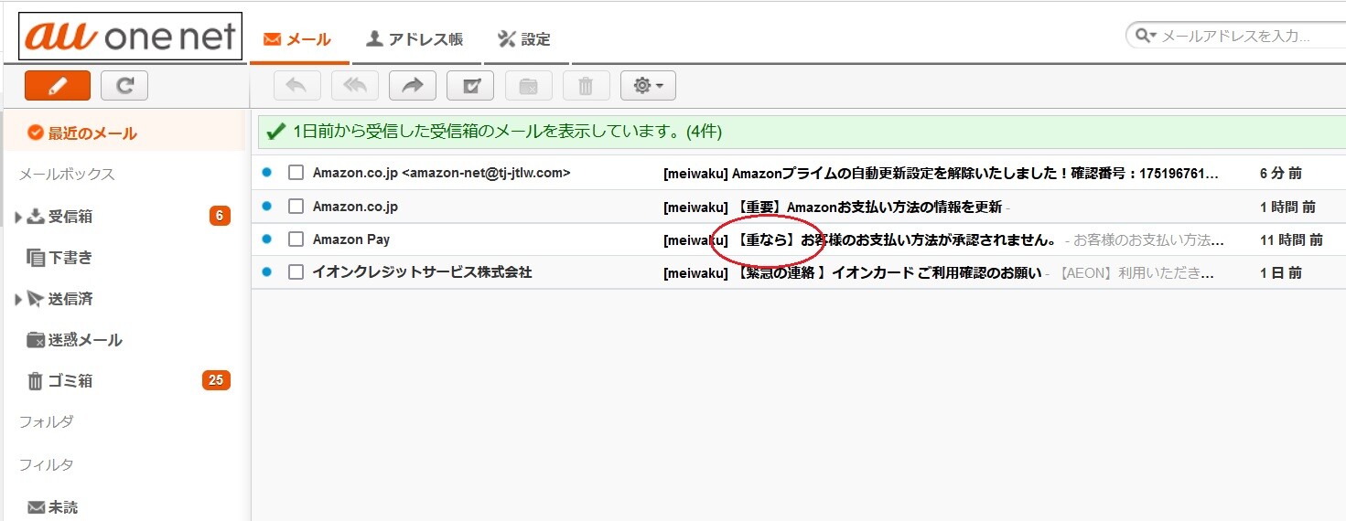Screen dimensions: 1346x521
Task: Toggle unread dot on Amazon Pay mail
Action: pos(266,239)
